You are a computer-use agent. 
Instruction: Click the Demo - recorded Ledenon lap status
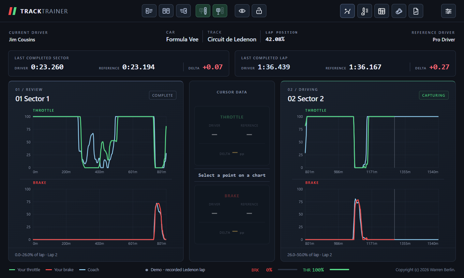pyautogui.click(x=175, y=270)
